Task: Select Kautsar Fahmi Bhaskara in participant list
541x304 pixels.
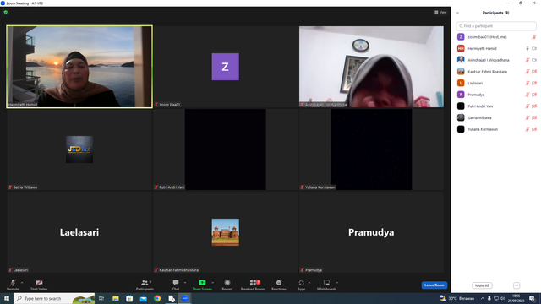Action: pyautogui.click(x=496, y=72)
